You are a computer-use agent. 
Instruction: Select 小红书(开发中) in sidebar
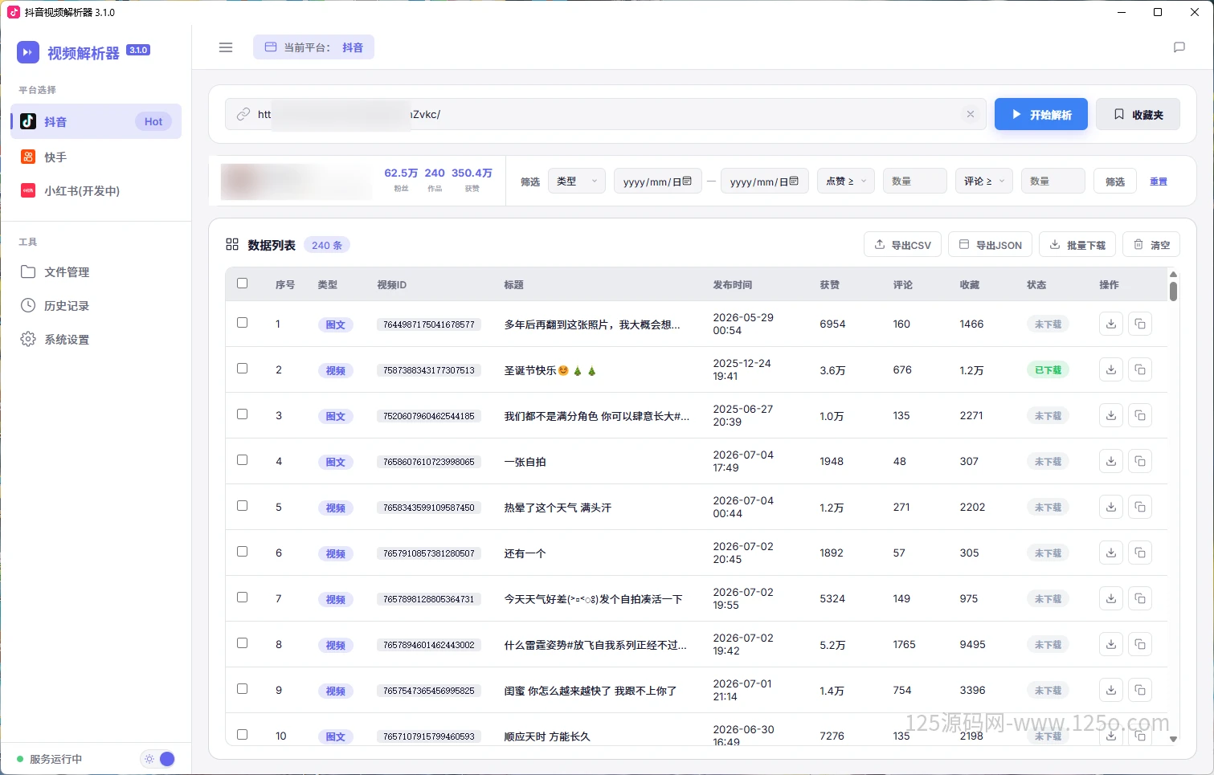(96, 190)
